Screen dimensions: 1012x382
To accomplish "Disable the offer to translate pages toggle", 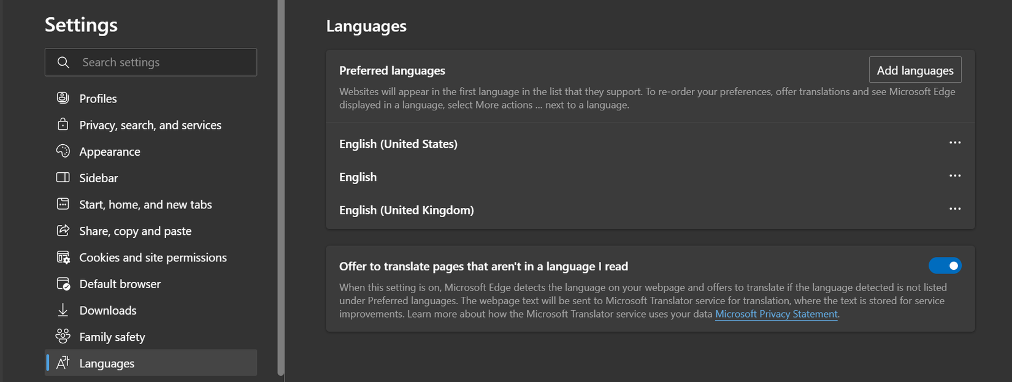I will coord(945,266).
